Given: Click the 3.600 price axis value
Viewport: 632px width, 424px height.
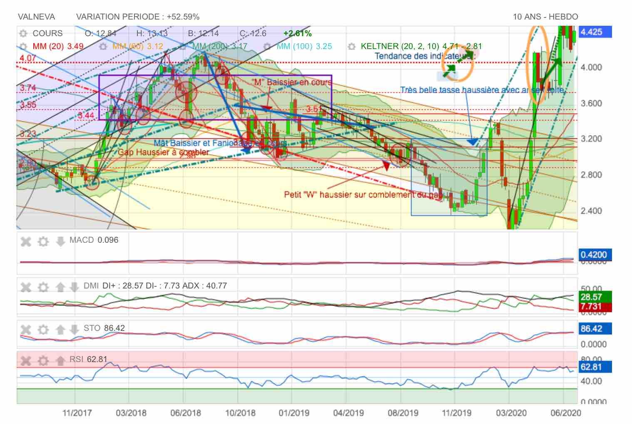Looking at the screenshot, I should (x=591, y=103).
